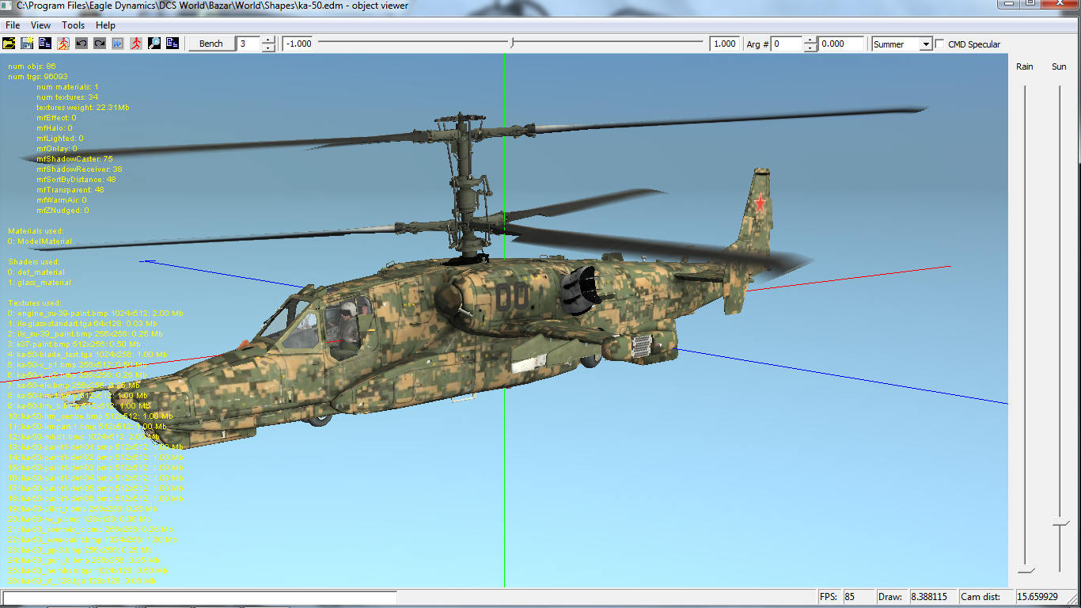Viewport: 1081px width, 608px height.
Task: Click the redo arrow icon
Action: pos(100,44)
